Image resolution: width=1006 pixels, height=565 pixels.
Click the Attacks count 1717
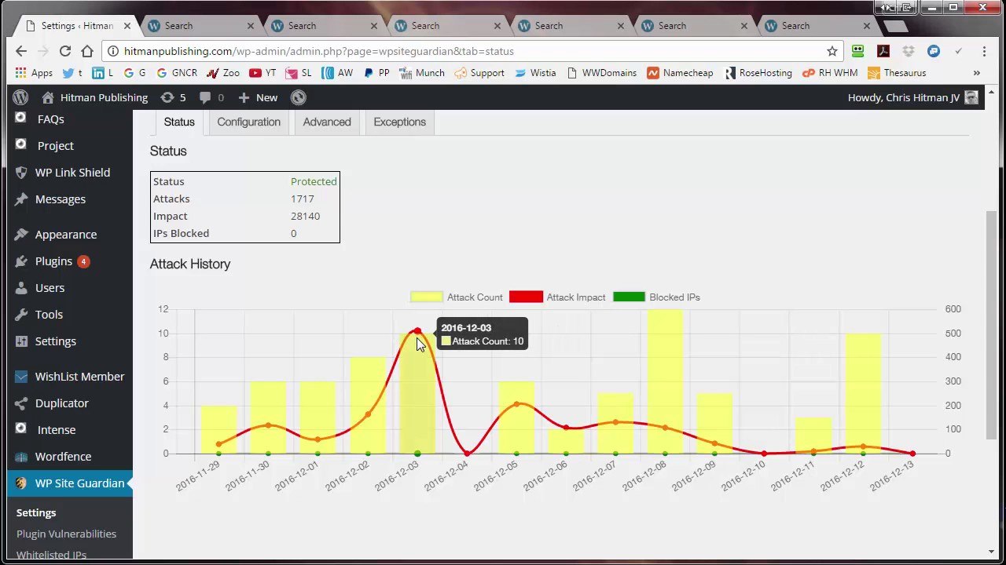tap(302, 199)
